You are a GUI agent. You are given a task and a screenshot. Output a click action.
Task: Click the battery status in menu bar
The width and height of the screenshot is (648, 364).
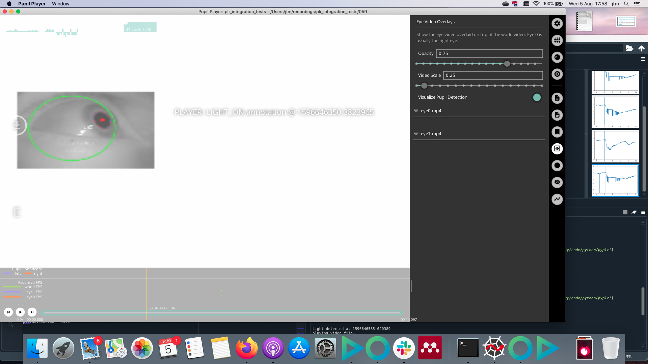(553, 4)
